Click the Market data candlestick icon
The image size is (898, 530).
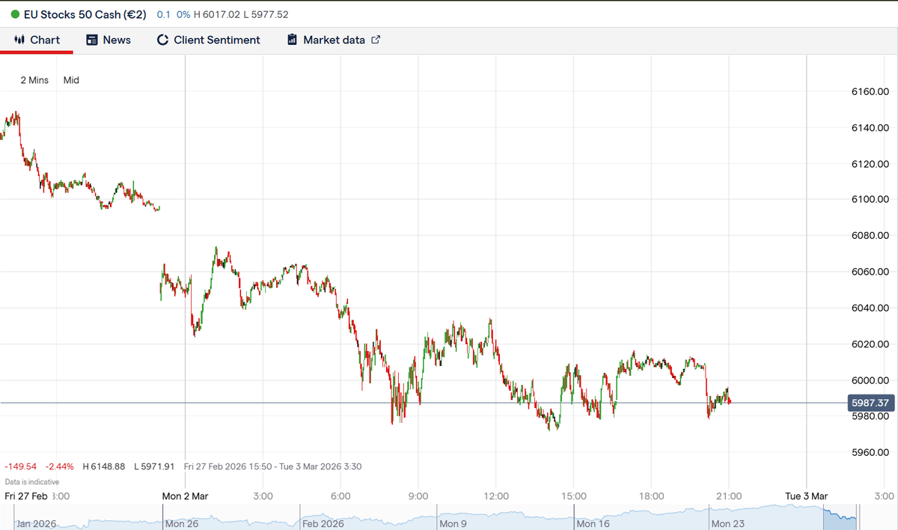(x=291, y=40)
